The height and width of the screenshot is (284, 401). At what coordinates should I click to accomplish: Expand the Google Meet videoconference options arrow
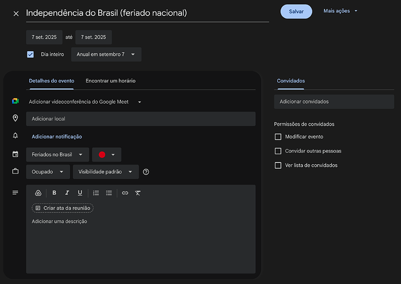pyautogui.click(x=139, y=102)
